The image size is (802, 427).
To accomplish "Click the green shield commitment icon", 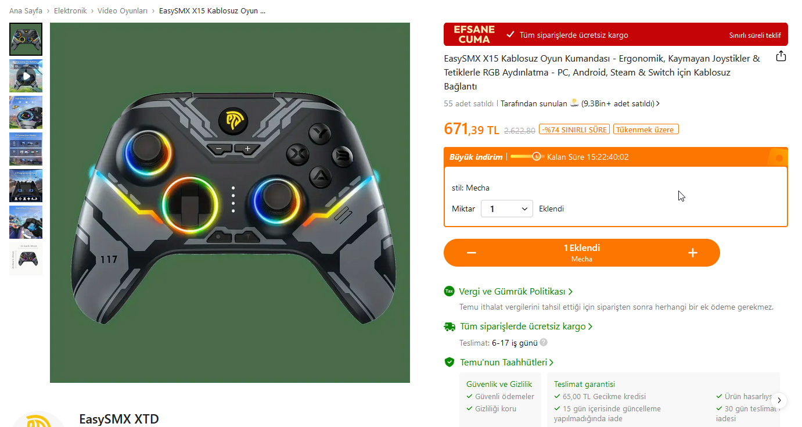I will (x=449, y=362).
